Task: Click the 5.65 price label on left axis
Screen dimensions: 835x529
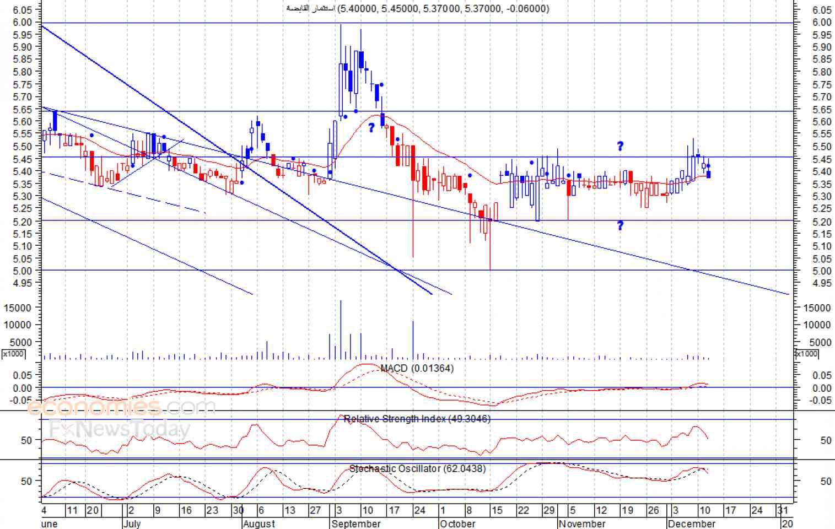Action: (22, 109)
